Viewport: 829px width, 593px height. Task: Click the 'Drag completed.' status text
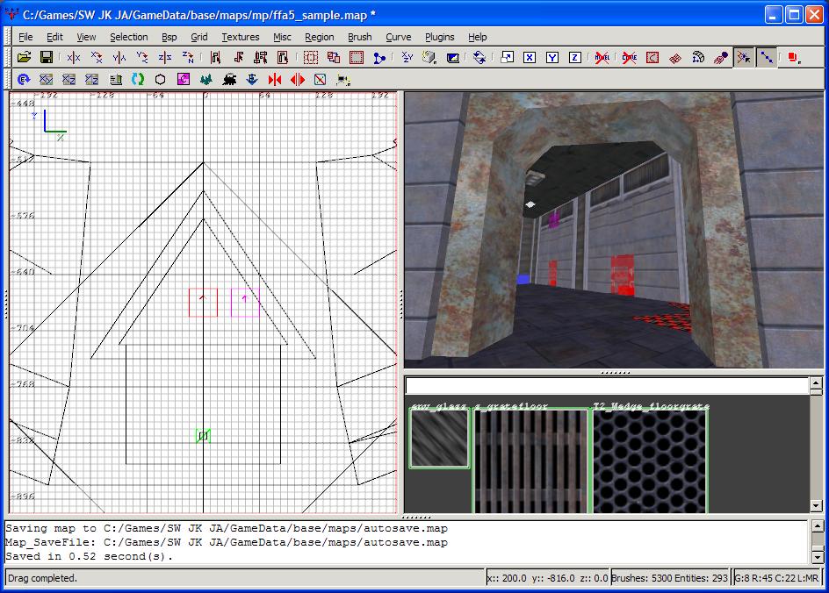(x=43, y=578)
